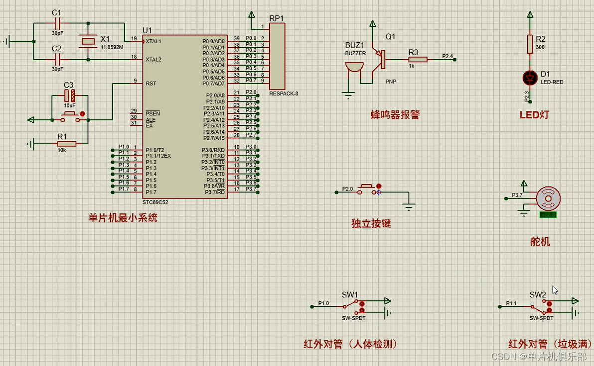This screenshot has width=594, height=366.
Task: Select capacitor C1 symbol
Action: click(58, 23)
